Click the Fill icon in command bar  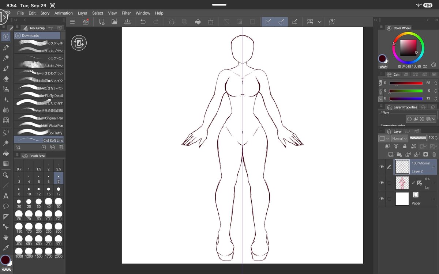(198, 22)
